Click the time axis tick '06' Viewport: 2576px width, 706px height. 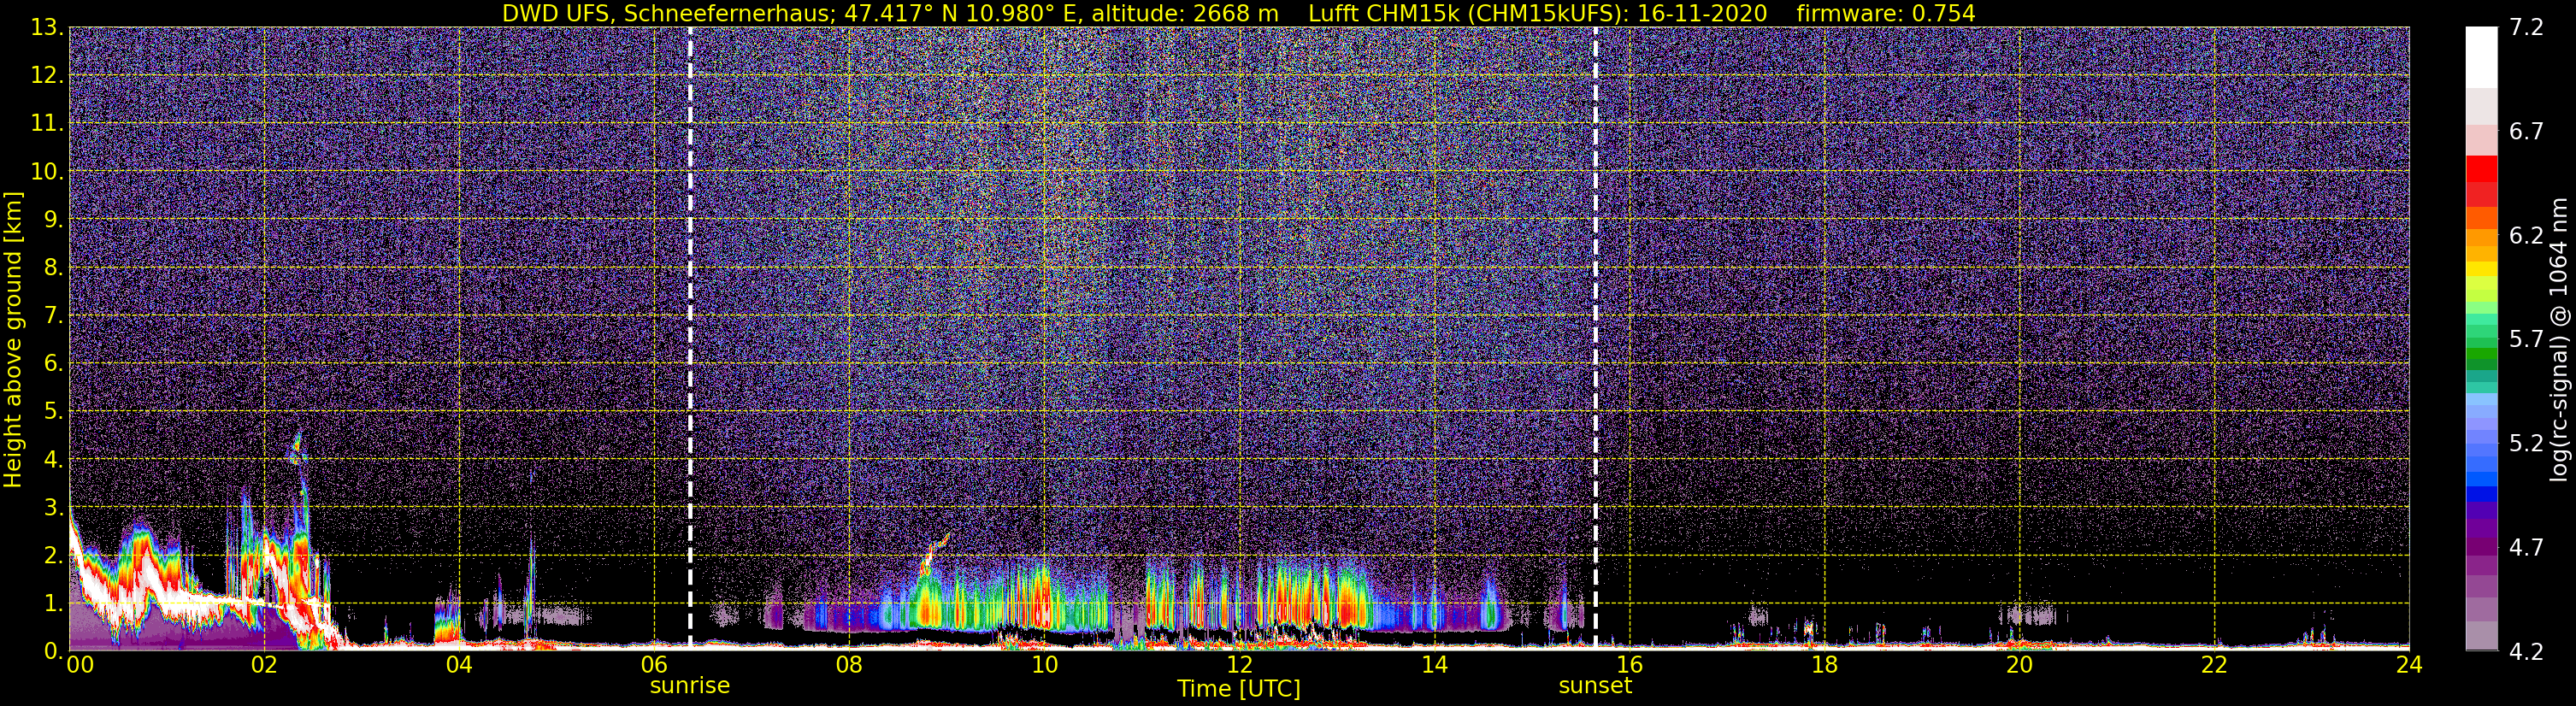coord(654,665)
